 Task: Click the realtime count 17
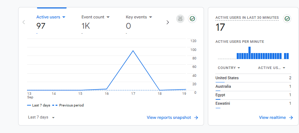tap(220, 27)
